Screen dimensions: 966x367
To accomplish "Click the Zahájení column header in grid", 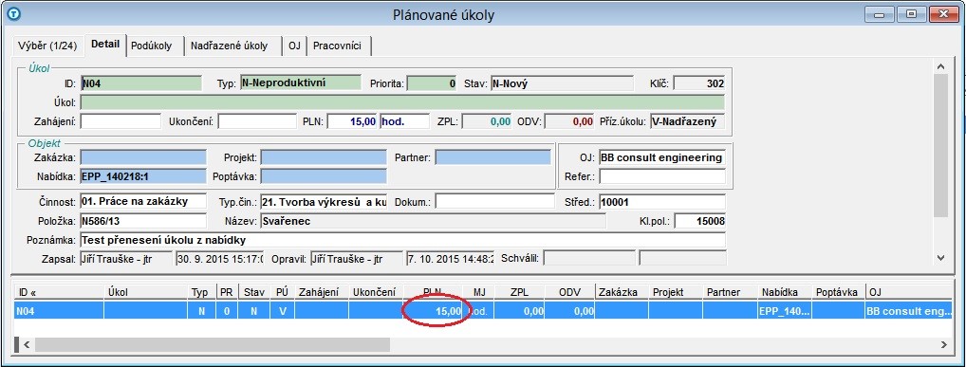I will [321, 292].
